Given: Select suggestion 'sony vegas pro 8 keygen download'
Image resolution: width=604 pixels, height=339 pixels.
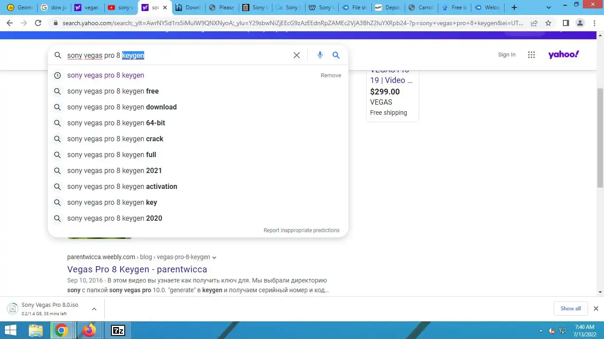Looking at the screenshot, I should [x=198, y=107].
